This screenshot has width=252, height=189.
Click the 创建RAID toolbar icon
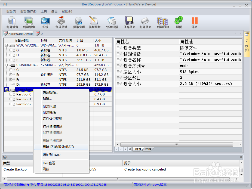(163, 22)
